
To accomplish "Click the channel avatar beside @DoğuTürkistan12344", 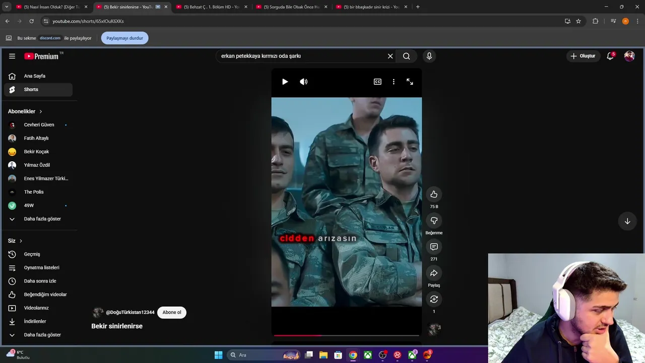I will 98,313.
